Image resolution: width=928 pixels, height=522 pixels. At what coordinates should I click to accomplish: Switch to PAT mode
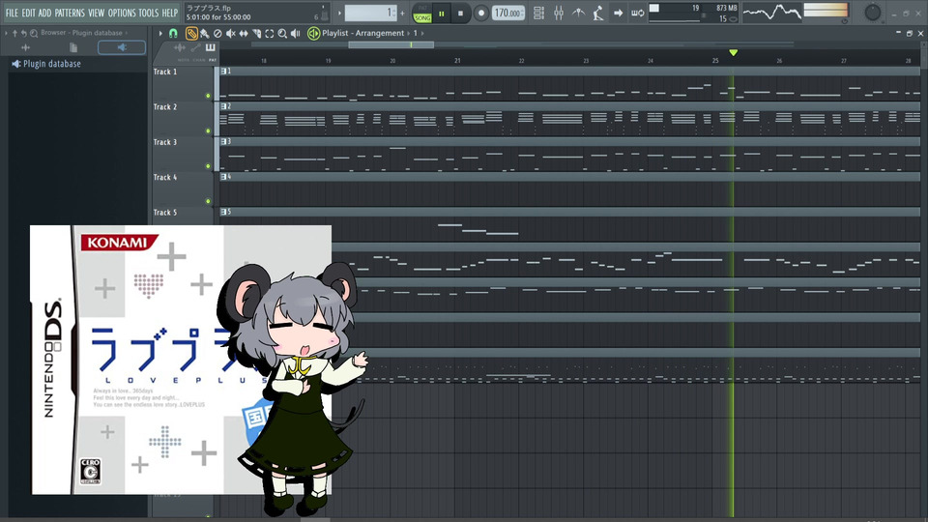coord(422,9)
